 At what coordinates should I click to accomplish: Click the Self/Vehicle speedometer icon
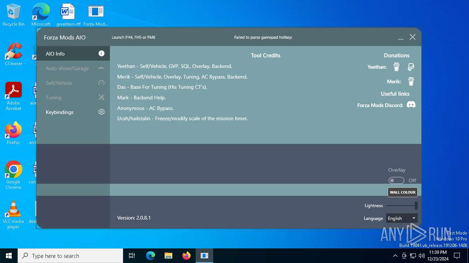(x=101, y=83)
